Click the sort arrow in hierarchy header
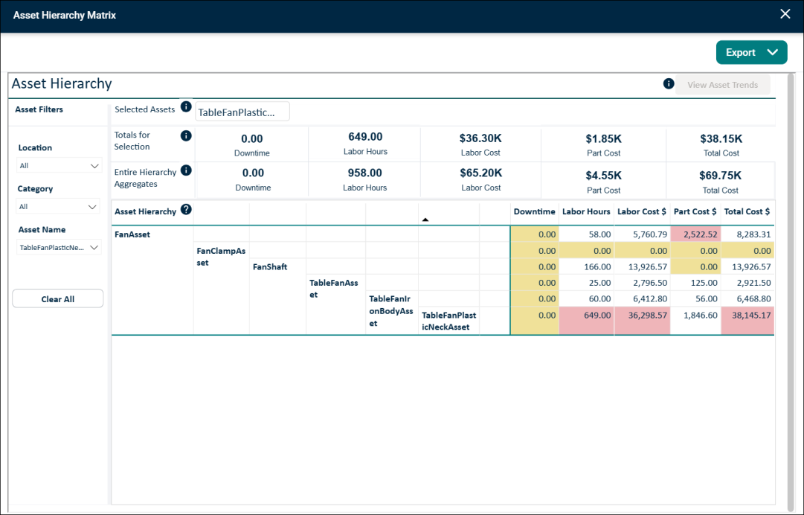The image size is (804, 515). click(425, 220)
